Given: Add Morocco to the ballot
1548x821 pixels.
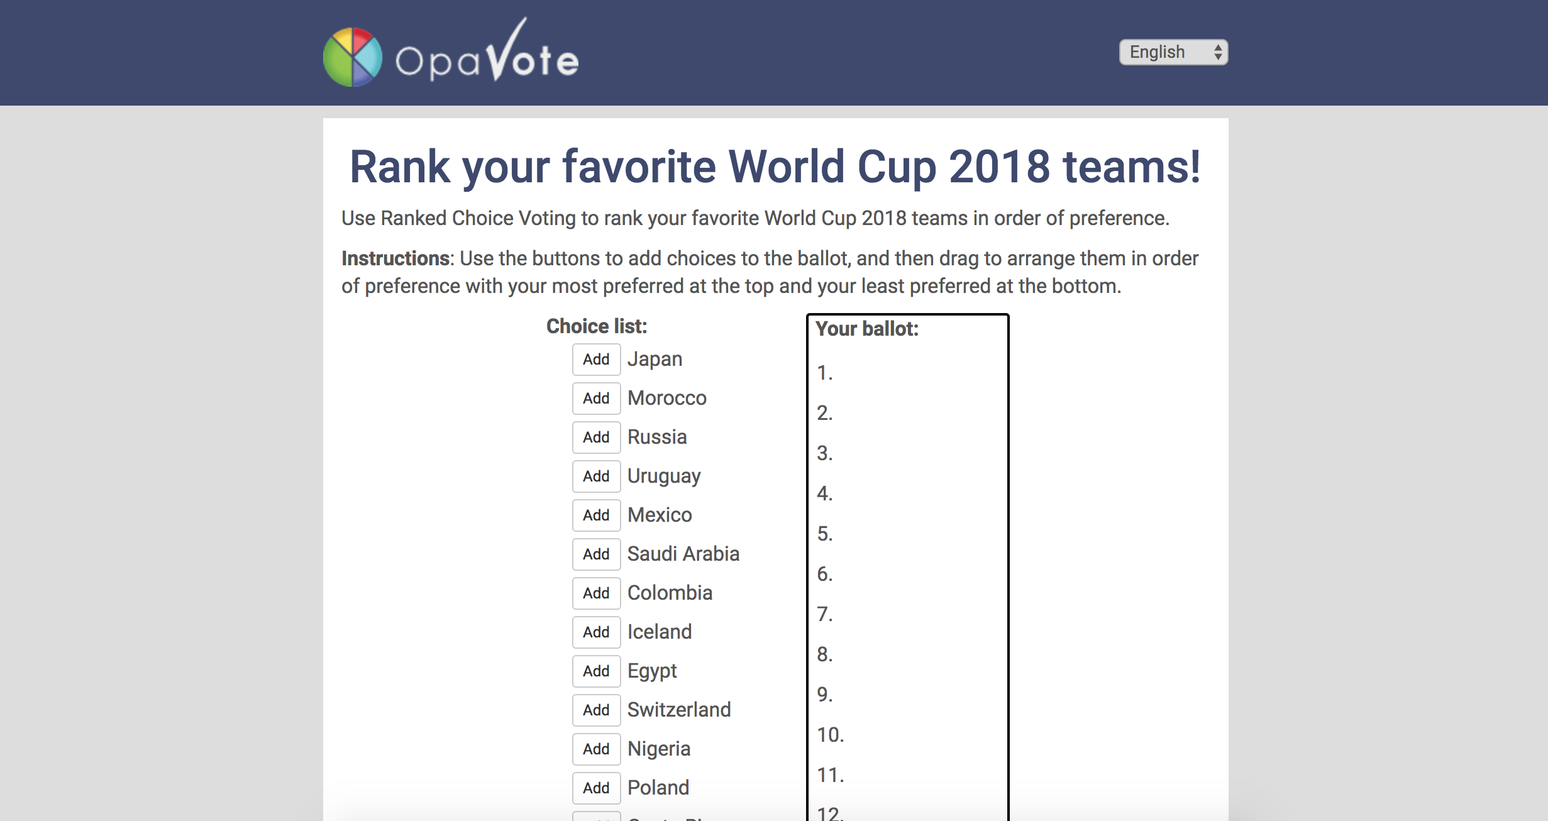Looking at the screenshot, I should [x=596, y=399].
